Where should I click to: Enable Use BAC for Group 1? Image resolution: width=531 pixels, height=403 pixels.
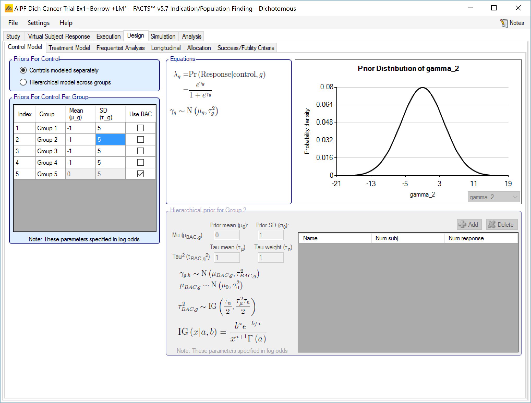coord(140,128)
